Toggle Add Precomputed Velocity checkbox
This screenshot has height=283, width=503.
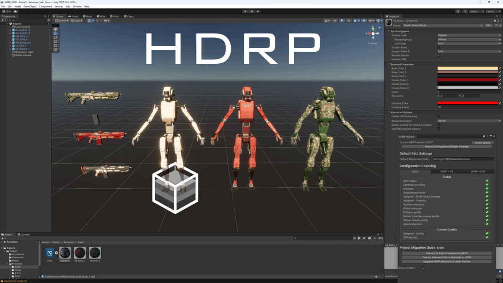[439, 129]
